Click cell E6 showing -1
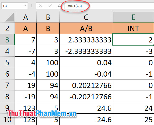 [x=133, y=74]
